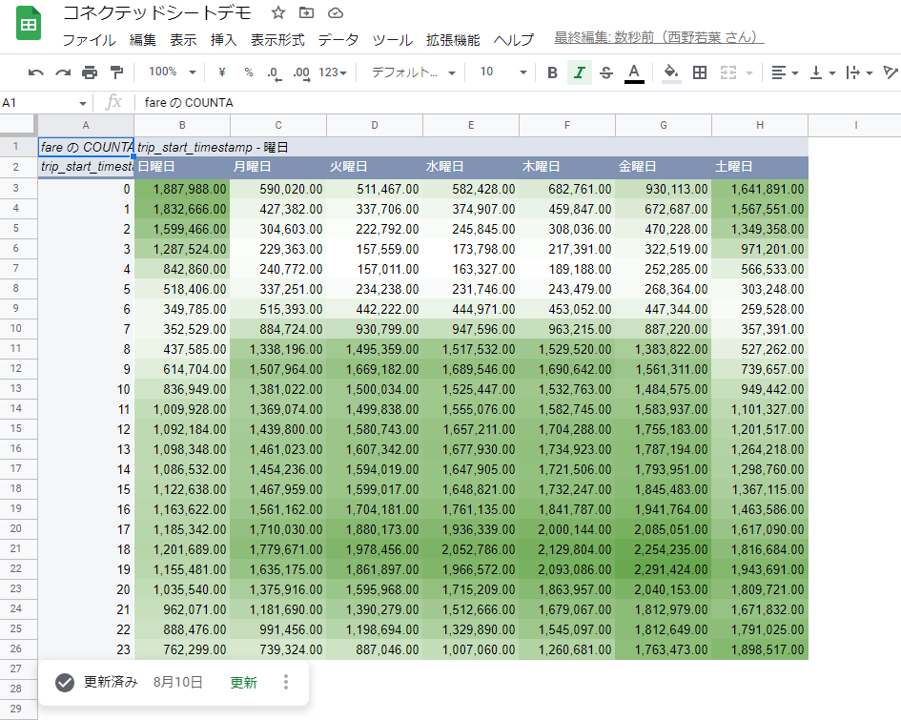This screenshot has height=720, width=901.
Task: Select column header D
Action: (375, 125)
